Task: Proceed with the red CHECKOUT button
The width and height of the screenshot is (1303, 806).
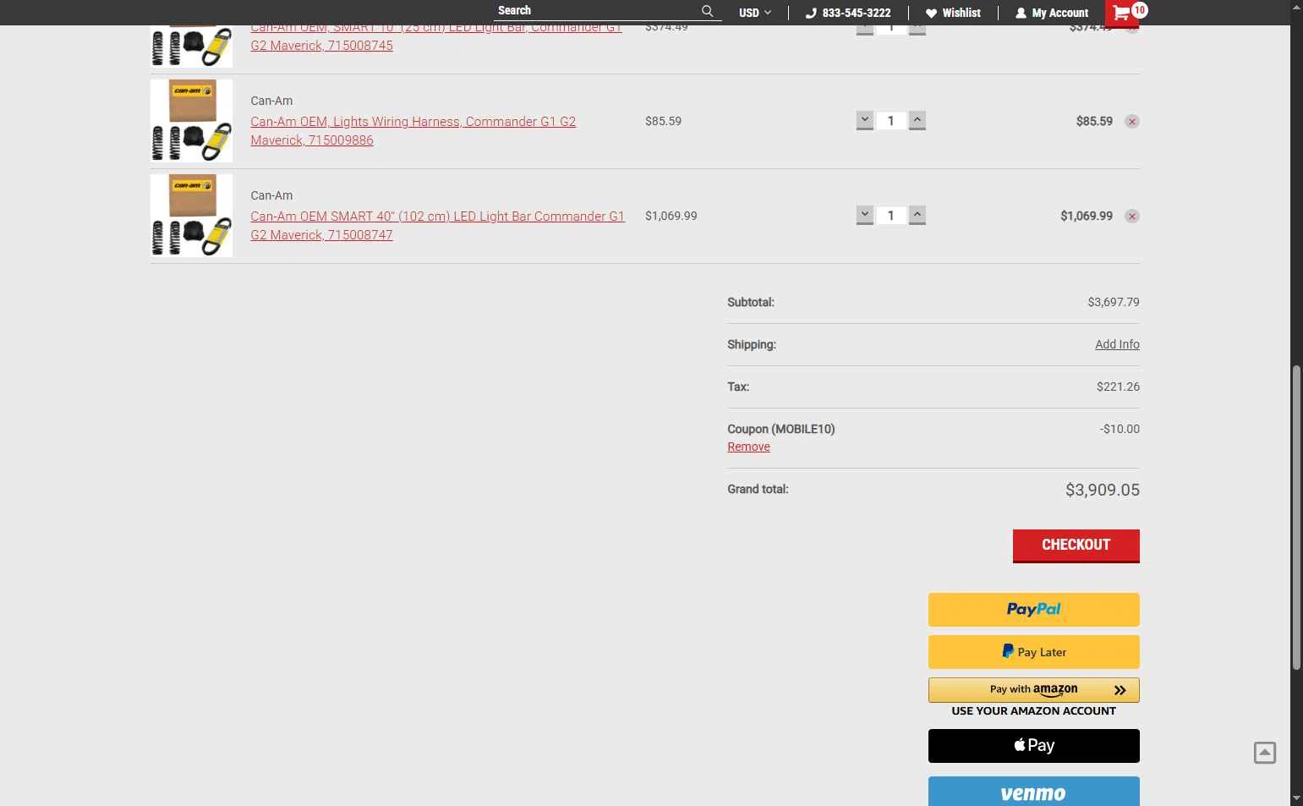Action: point(1076,546)
